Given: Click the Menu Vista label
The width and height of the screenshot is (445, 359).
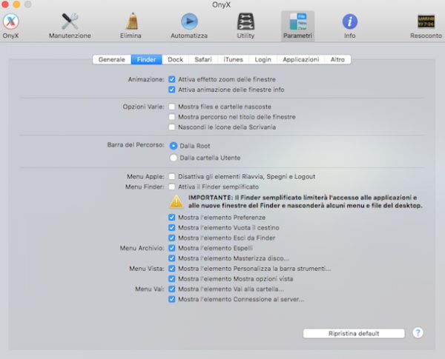Looking at the screenshot, I should [x=147, y=269].
